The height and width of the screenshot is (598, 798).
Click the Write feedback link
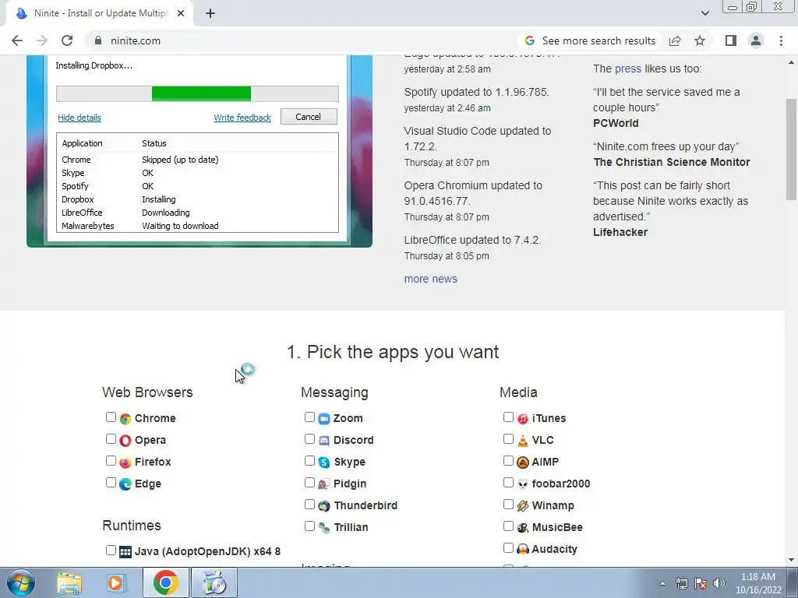tap(242, 118)
